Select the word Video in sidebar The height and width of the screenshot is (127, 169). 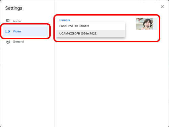(x=17, y=31)
